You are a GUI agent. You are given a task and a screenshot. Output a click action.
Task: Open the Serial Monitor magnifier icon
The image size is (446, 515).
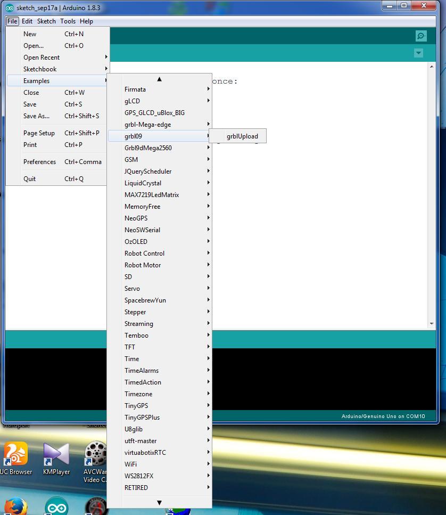pos(421,36)
